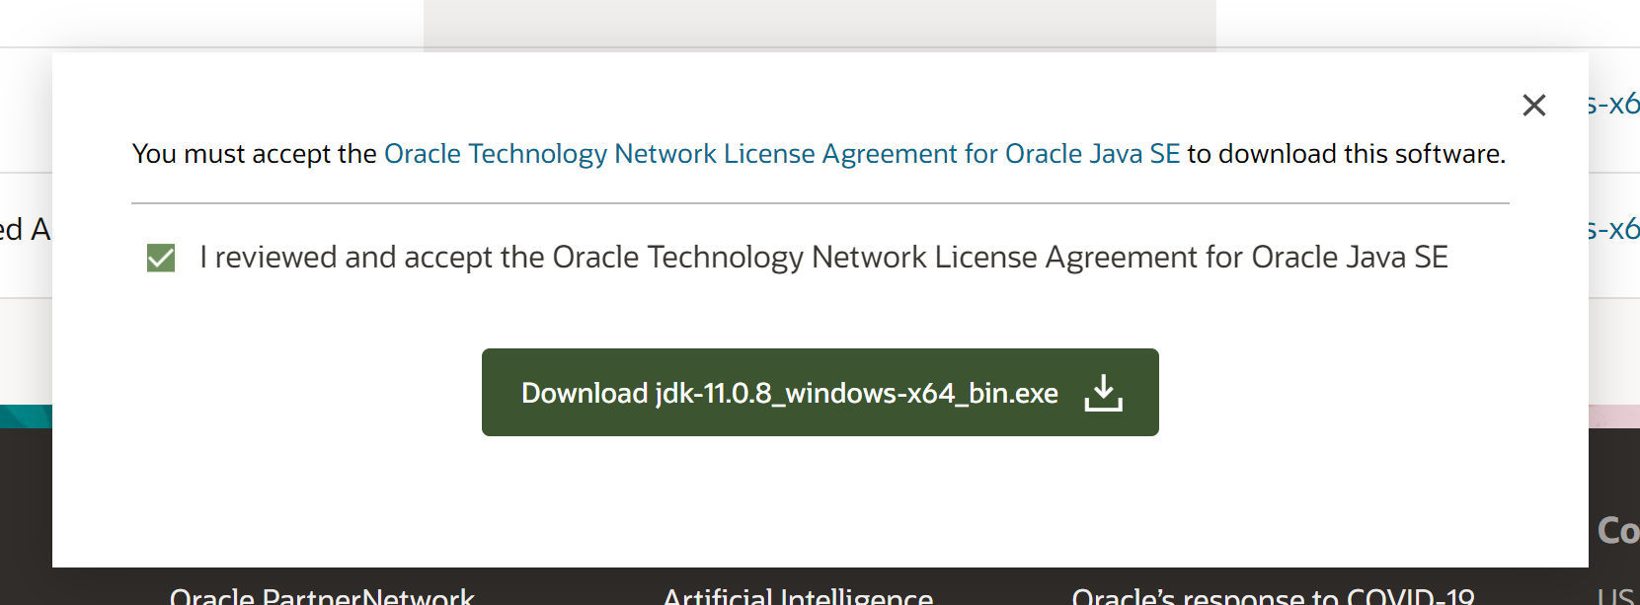1640x605 pixels.
Task: Open Oracle's response to COVID-19 link
Action: pyautogui.click(x=1273, y=596)
